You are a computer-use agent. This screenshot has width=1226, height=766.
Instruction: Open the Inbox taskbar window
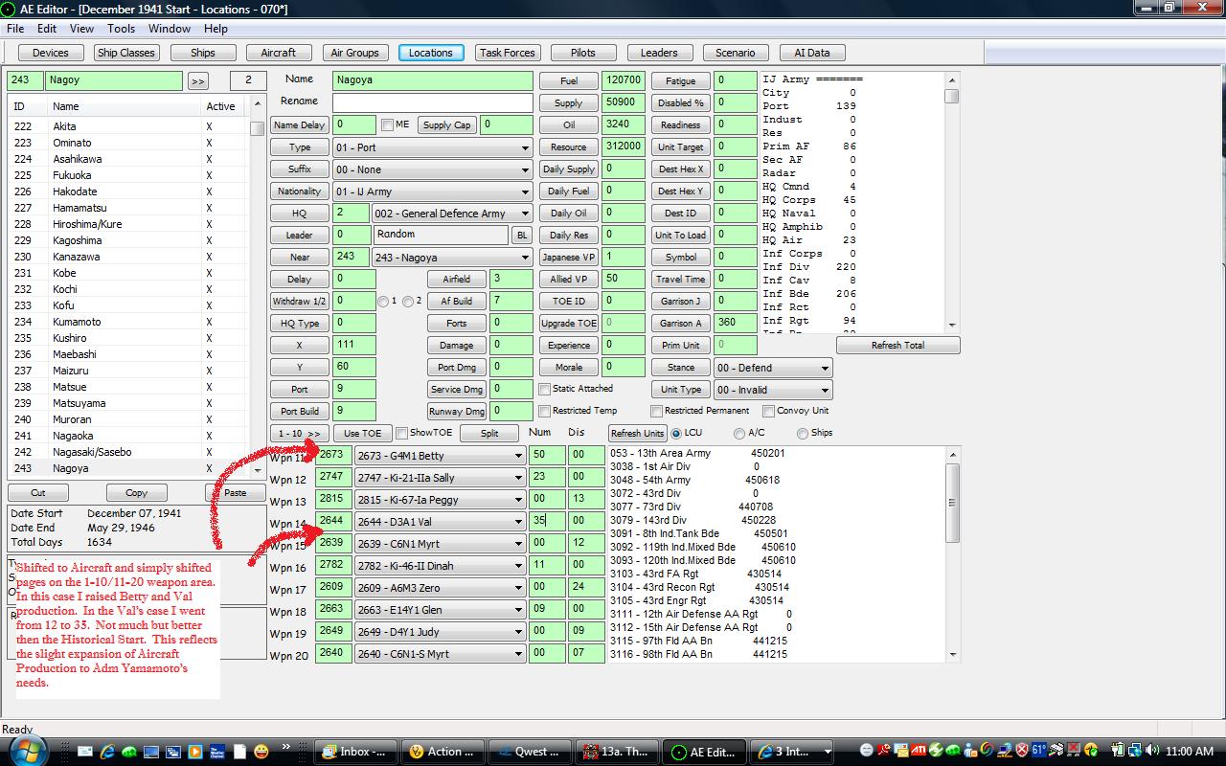[x=356, y=752]
